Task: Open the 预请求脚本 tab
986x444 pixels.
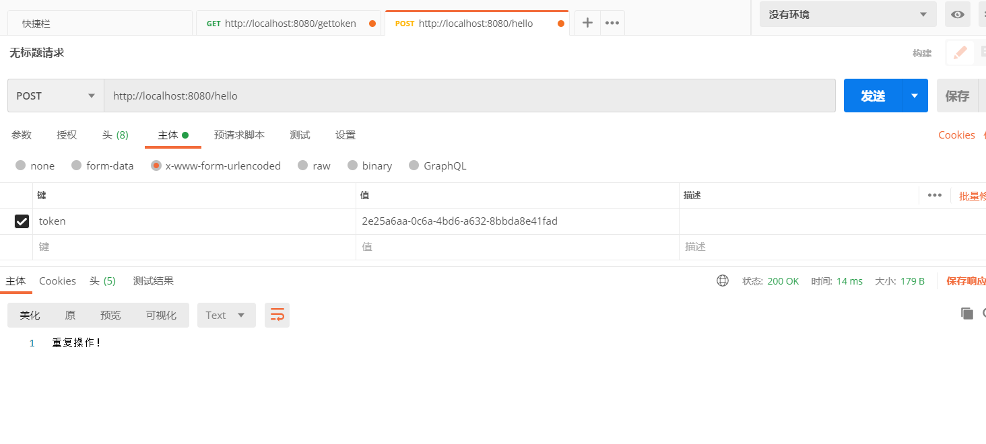Action: (x=239, y=135)
